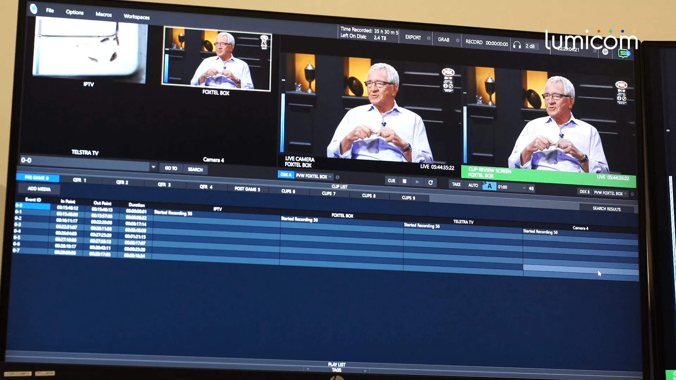Toggle the A transition selector
The width and height of the screenshot is (676, 380).
[489, 186]
